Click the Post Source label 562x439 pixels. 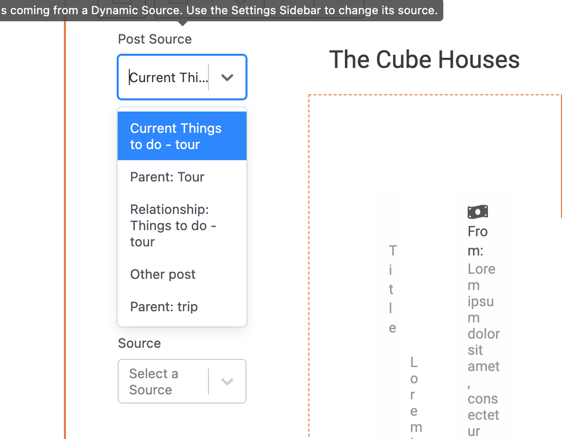[155, 39]
